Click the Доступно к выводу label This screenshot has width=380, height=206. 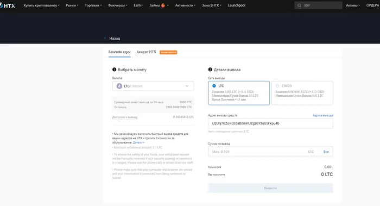[125, 117]
